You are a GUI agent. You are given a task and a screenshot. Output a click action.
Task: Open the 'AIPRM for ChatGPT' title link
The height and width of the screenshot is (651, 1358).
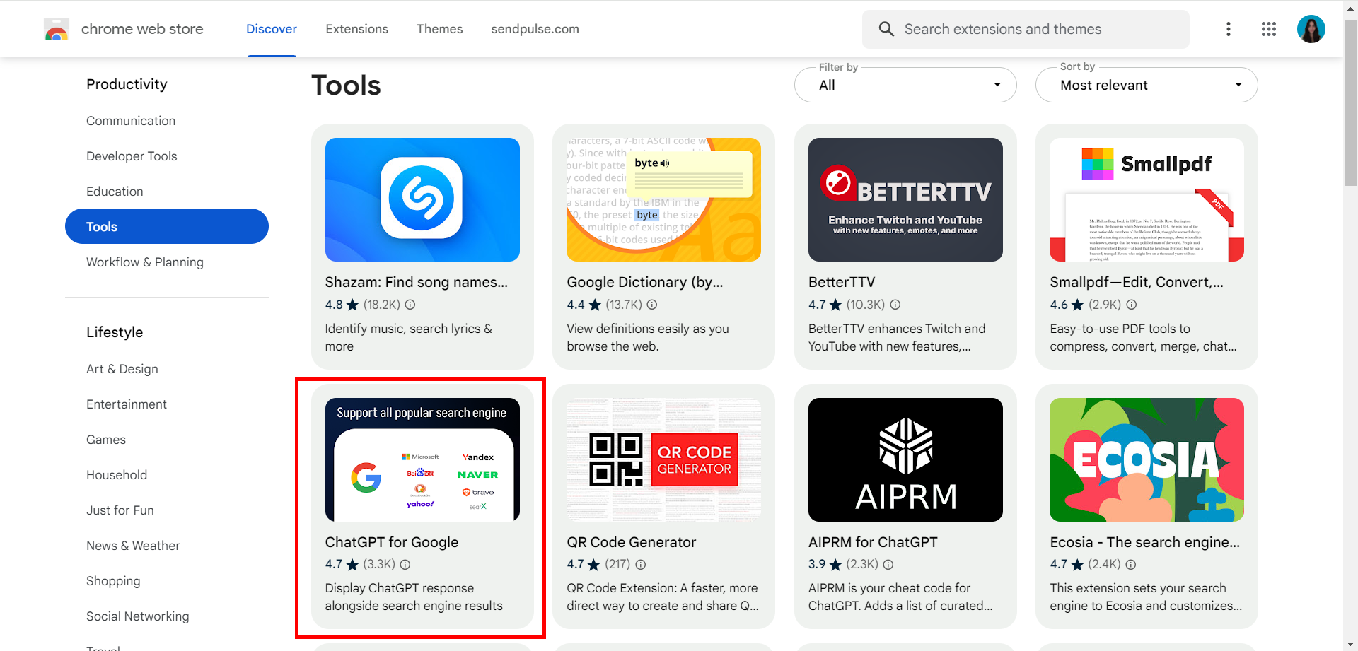click(x=873, y=542)
